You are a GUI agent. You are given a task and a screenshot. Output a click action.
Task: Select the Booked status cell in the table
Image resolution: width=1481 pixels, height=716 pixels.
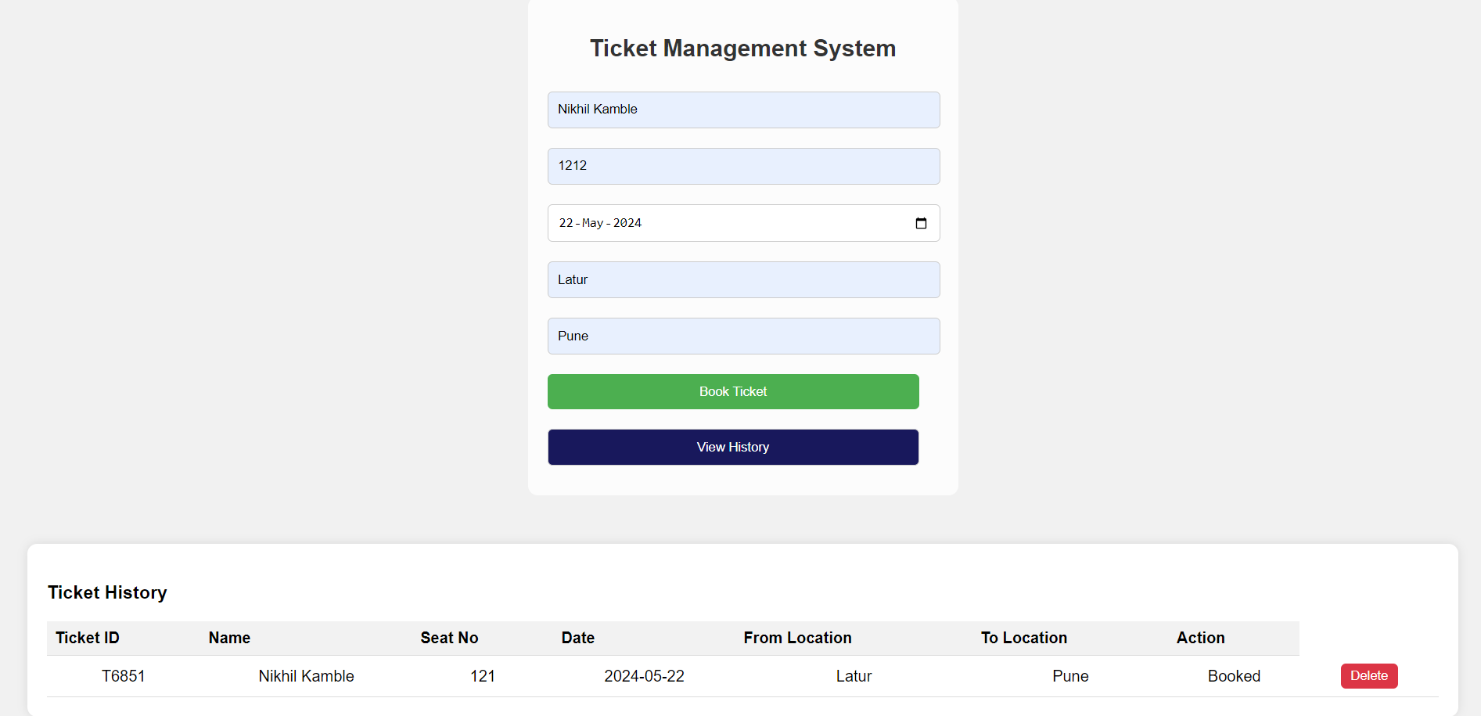point(1234,676)
